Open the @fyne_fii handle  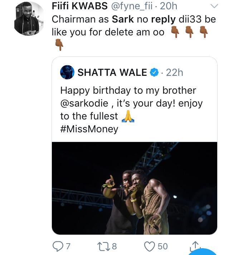(x=132, y=6)
